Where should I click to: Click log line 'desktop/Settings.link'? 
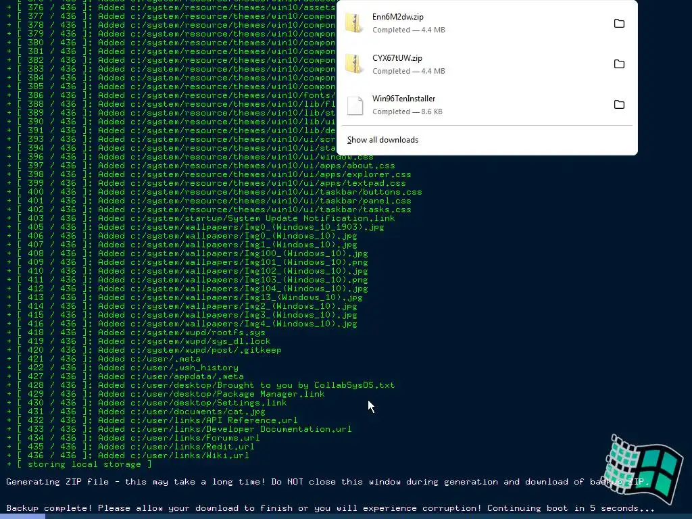pyautogui.click(x=147, y=403)
